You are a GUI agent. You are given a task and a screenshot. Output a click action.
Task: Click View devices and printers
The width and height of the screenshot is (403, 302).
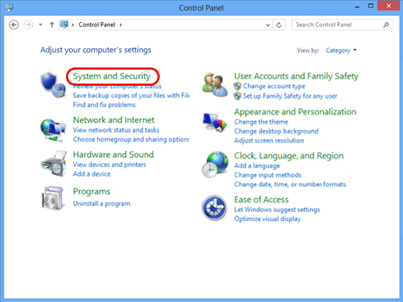click(x=109, y=164)
